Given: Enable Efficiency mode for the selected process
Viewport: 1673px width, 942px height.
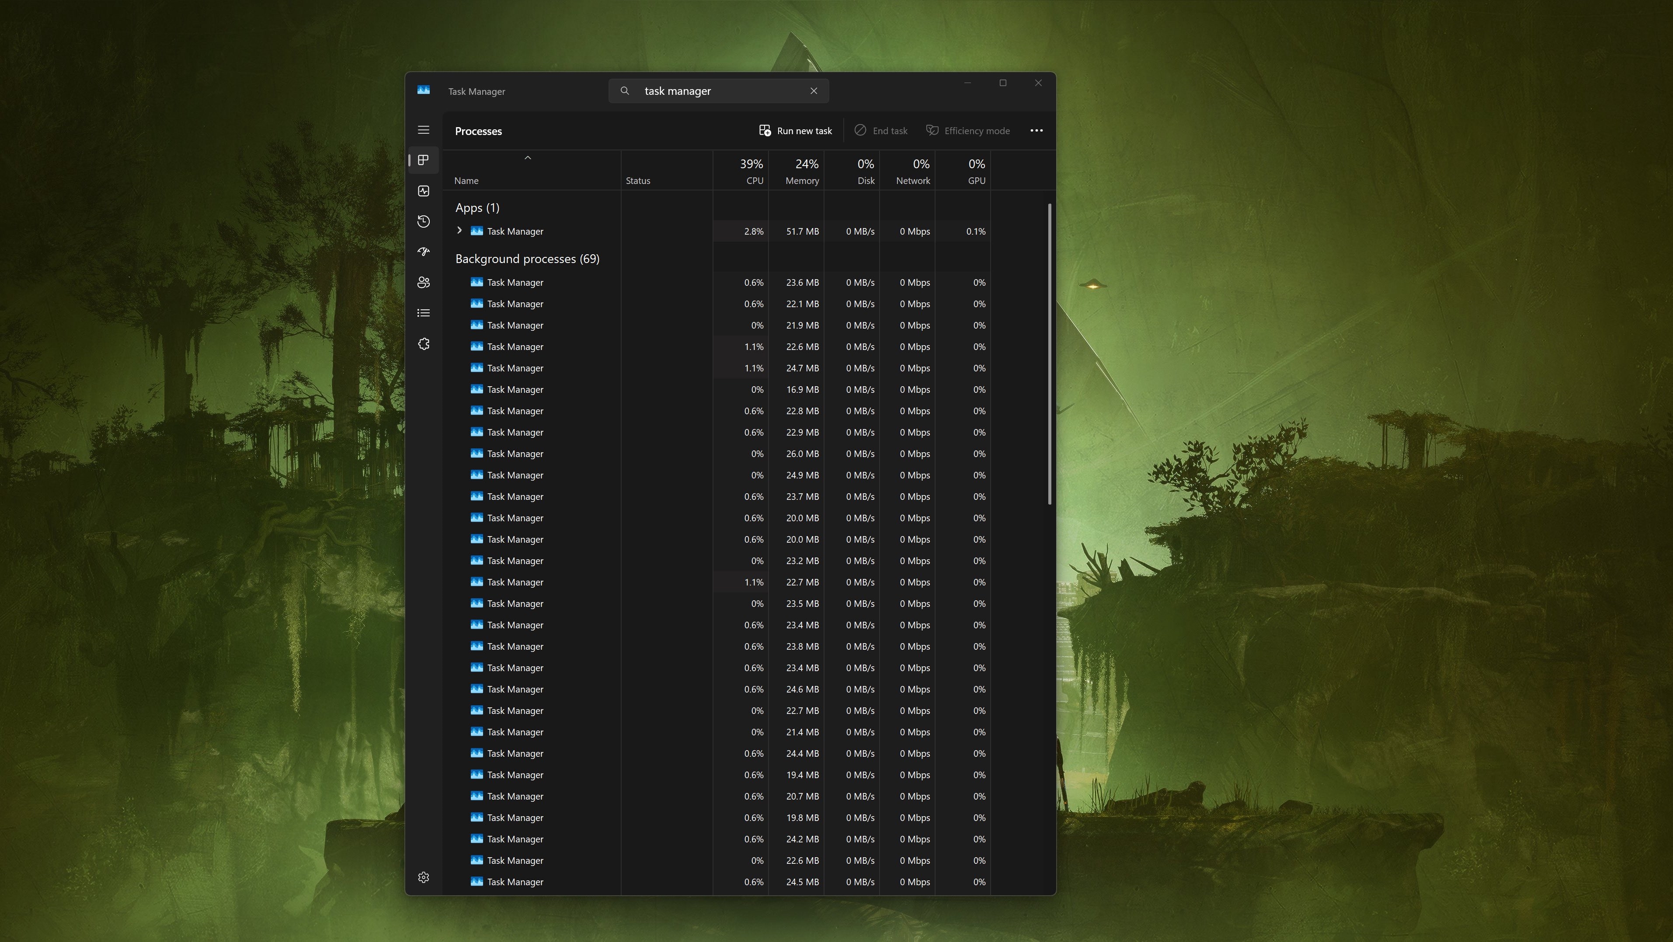Looking at the screenshot, I should [968, 131].
